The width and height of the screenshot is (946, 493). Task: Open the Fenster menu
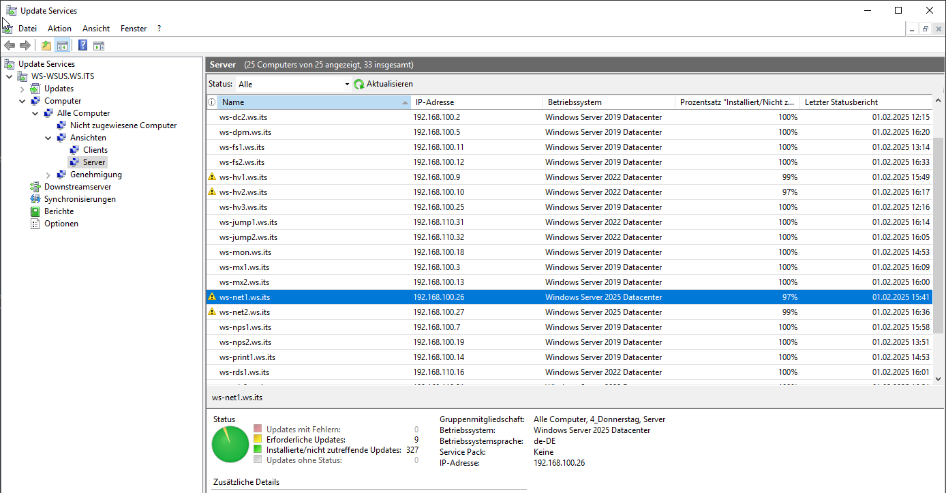tap(134, 29)
